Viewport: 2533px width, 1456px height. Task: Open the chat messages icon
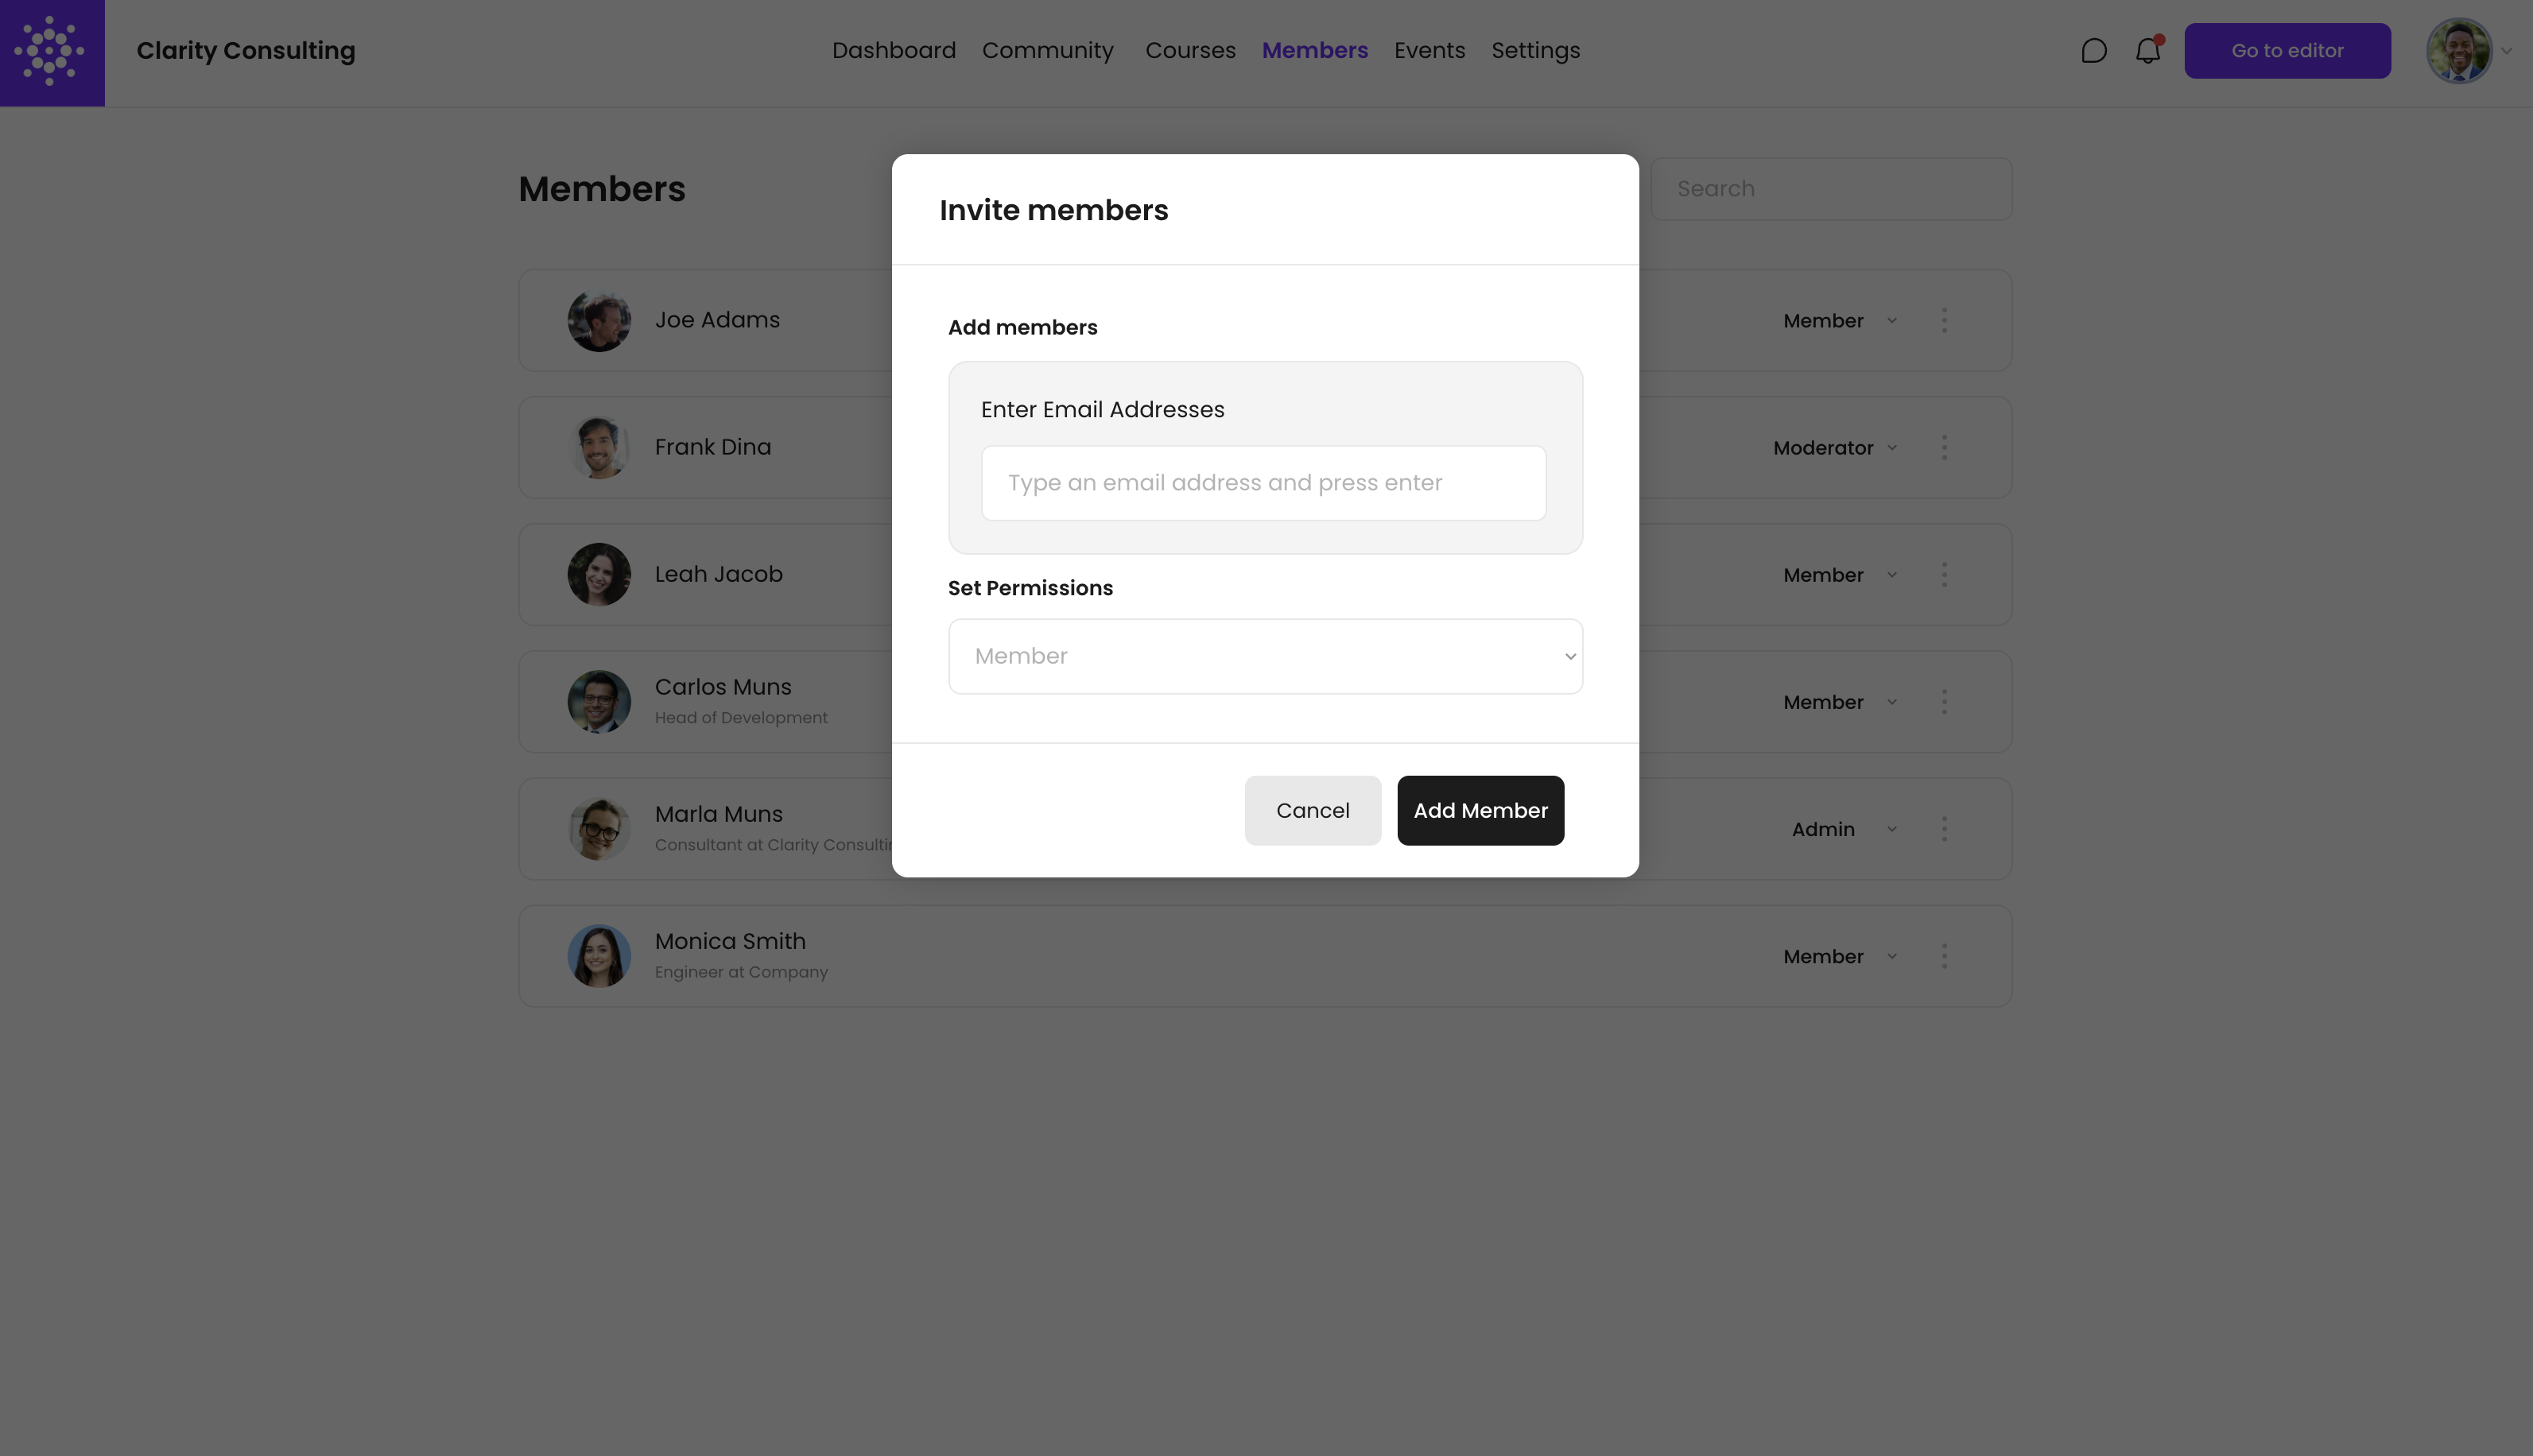click(x=2093, y=50)
